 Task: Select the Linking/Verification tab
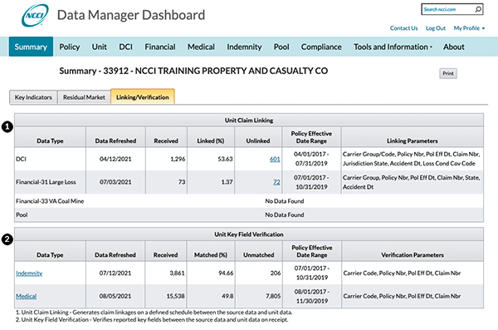(x=143, y=96)
